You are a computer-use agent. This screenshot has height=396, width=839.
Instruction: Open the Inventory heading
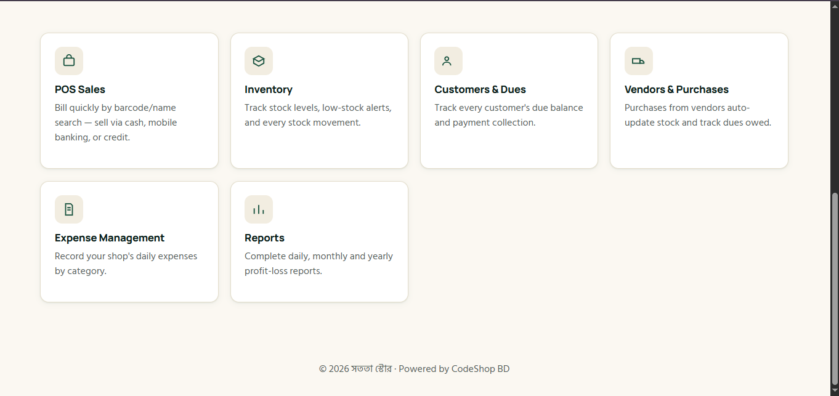pyautogui.click(x=269, y=89)
